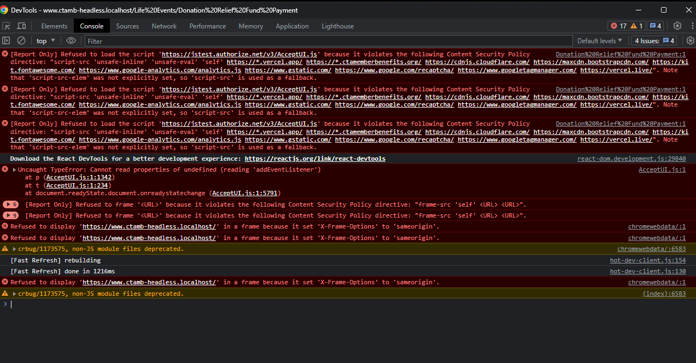Open hot-dev-client.js:154 source link
The height and width of the screenshot is (363, 696).
point(647,260)
